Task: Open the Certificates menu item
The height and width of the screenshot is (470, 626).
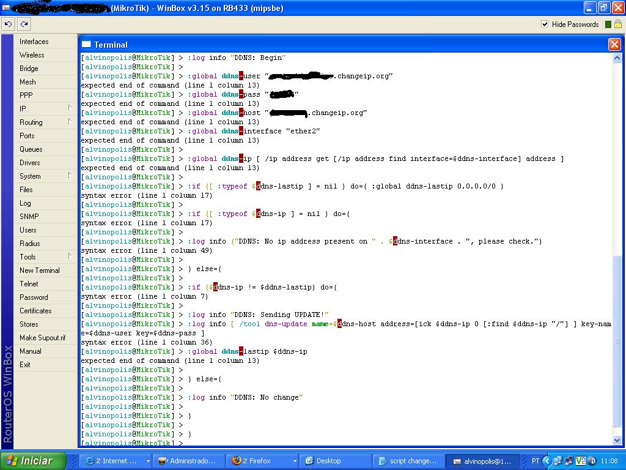Action: [x=45, y=311]
